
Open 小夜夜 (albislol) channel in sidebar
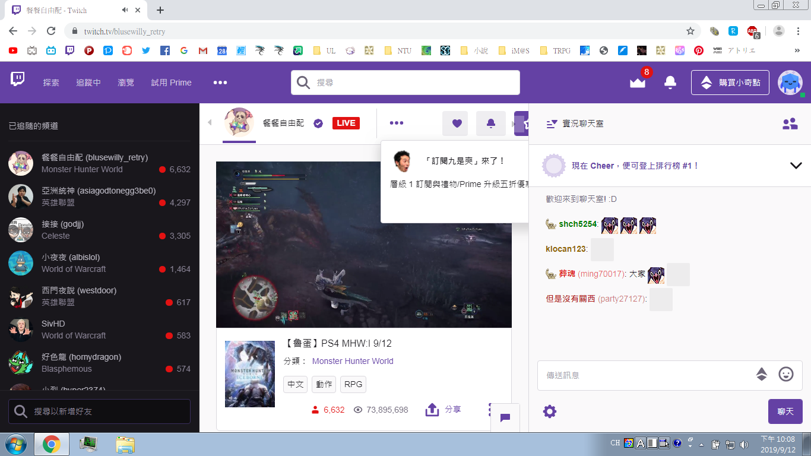tap(100, 263)
